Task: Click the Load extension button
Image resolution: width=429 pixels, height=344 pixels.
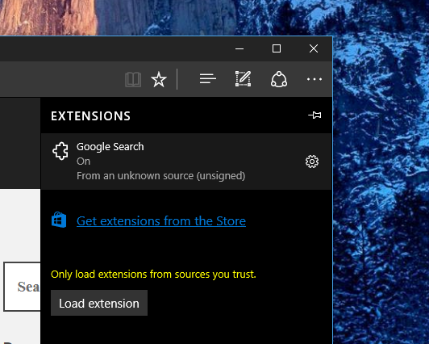Action: point(99,303)
